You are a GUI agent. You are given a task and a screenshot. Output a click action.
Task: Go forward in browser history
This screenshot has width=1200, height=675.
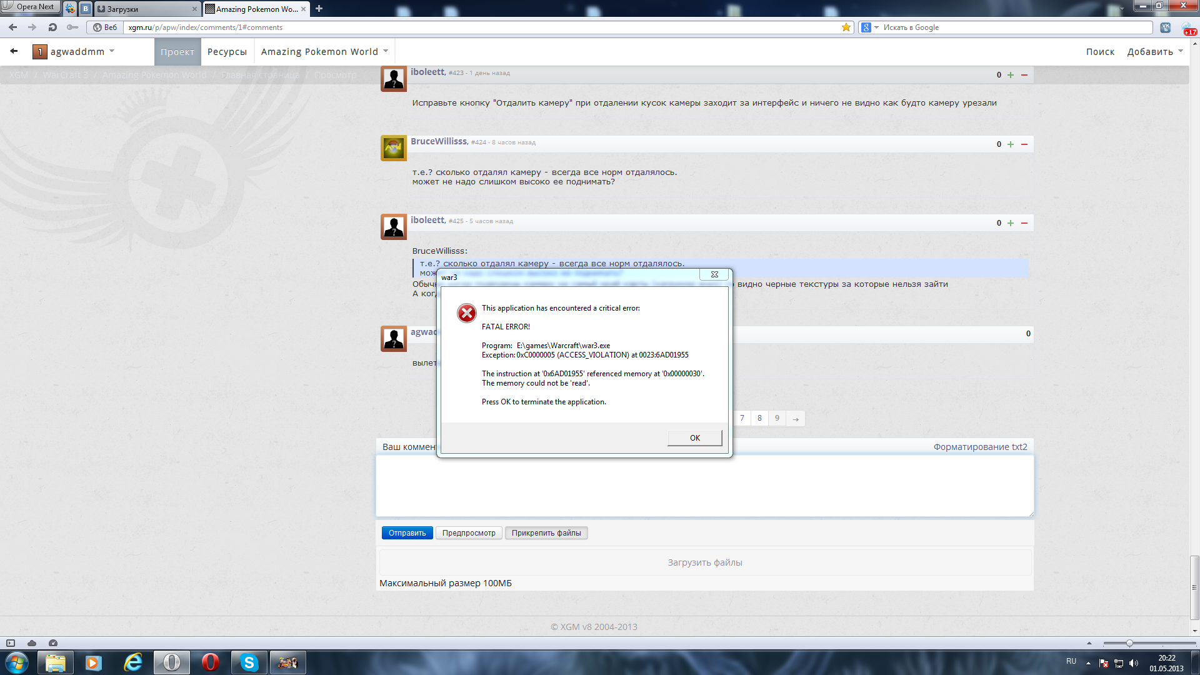pos(32,27)
